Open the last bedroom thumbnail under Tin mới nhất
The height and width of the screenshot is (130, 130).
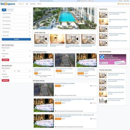[x=103, y=43]
